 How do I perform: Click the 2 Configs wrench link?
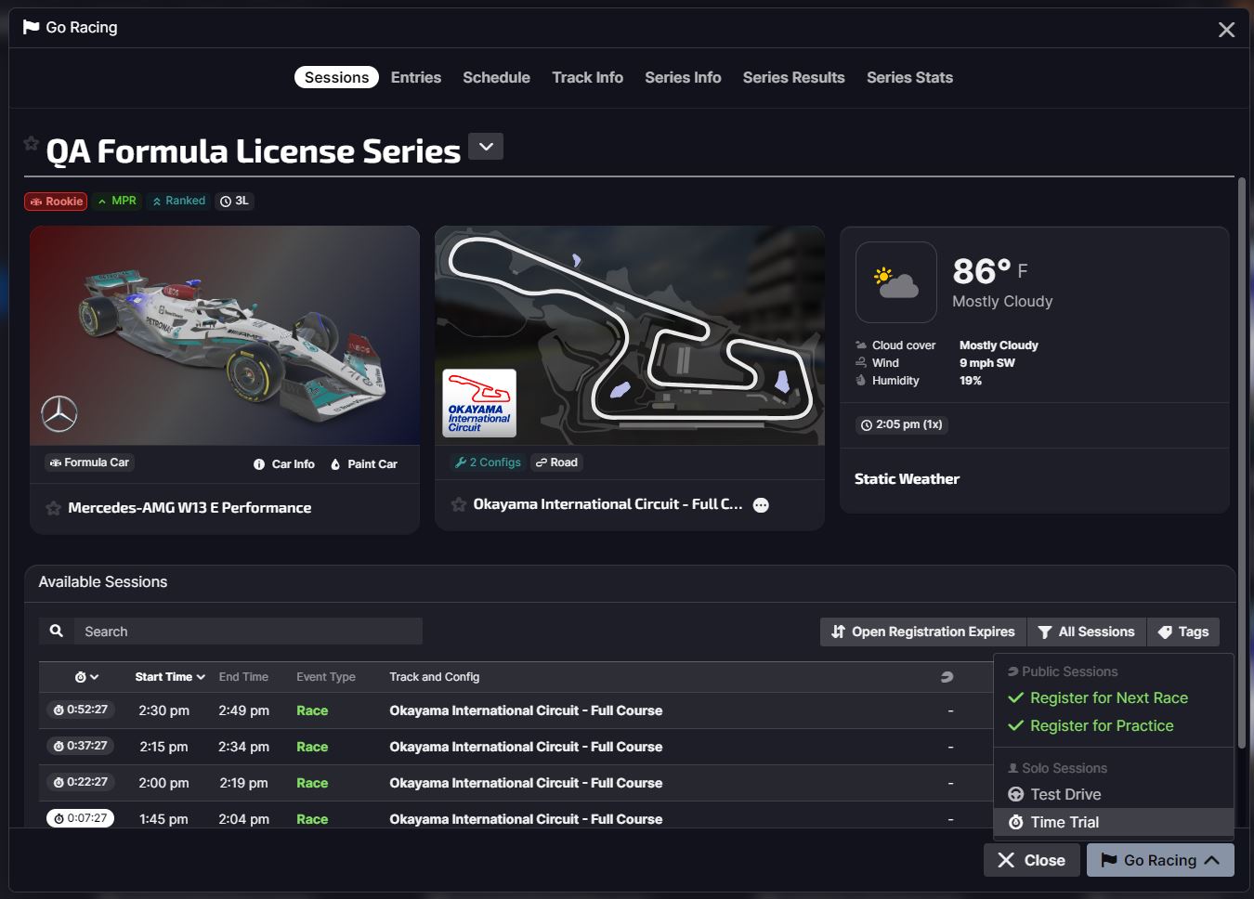pyautogui.click(x=487, y=462)
